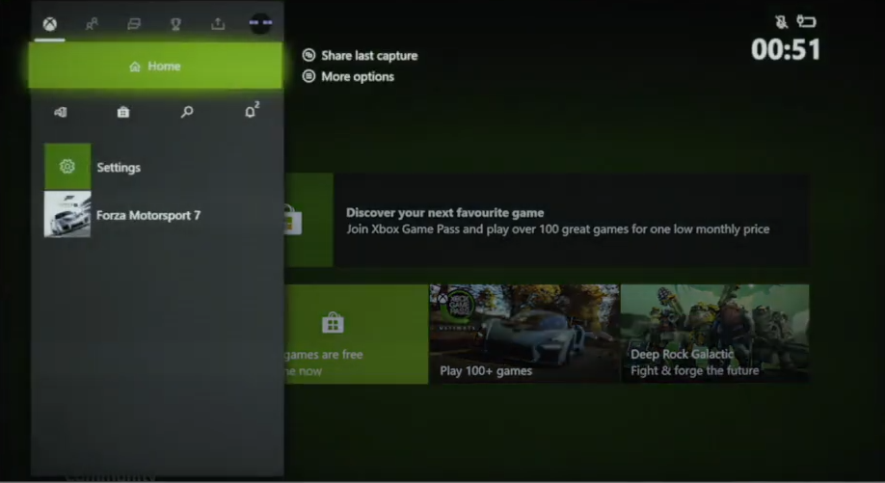Click the 00:51 clock display
Viewport: 885px width, 483px height.
(786, 49)
